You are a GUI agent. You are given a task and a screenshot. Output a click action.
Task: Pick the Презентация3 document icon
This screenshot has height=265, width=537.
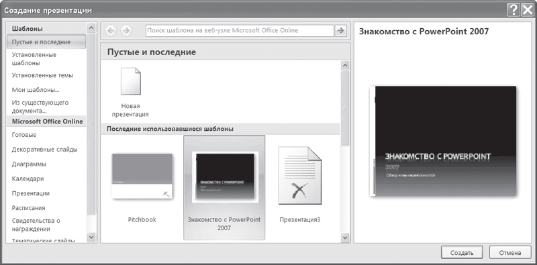click(300, 176)
